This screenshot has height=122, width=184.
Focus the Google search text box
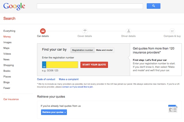[90, 6]
